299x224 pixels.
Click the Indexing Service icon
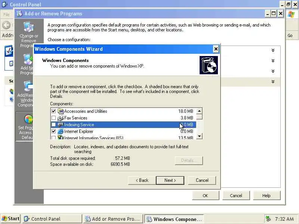tap(61, 125)
